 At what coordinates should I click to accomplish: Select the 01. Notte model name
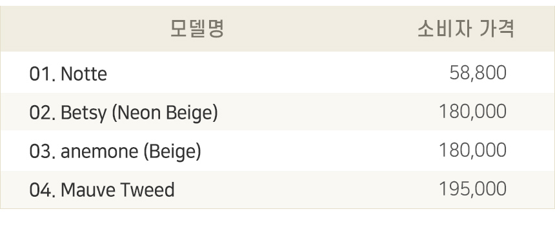68,74
